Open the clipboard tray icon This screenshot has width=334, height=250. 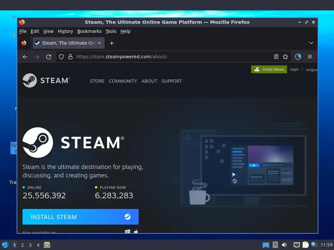(x=305, y=245)
